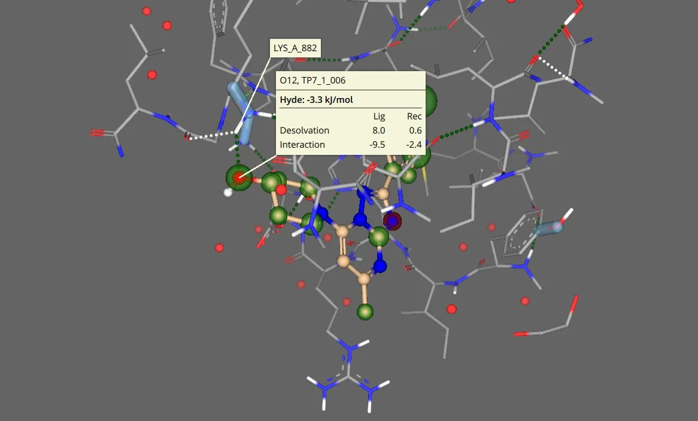Select the red O12 atom inside its green sphere

pyautogui.click(x=239, y=178)
